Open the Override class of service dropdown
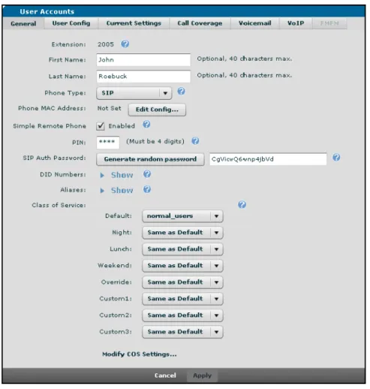The width and height of the screenshot is (370, 389). click(182, 282)
